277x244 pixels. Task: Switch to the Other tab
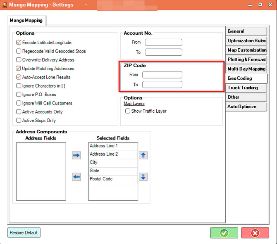click(246, 97)
